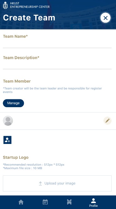Add a team member with person-plus icon
This screenshot has height=209, width=116.
coord(8,140)
